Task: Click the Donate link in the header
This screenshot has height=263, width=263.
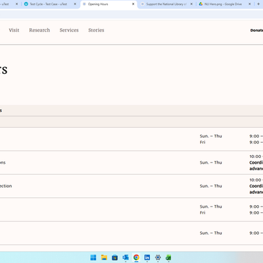Action: click(x=256, y=30)
